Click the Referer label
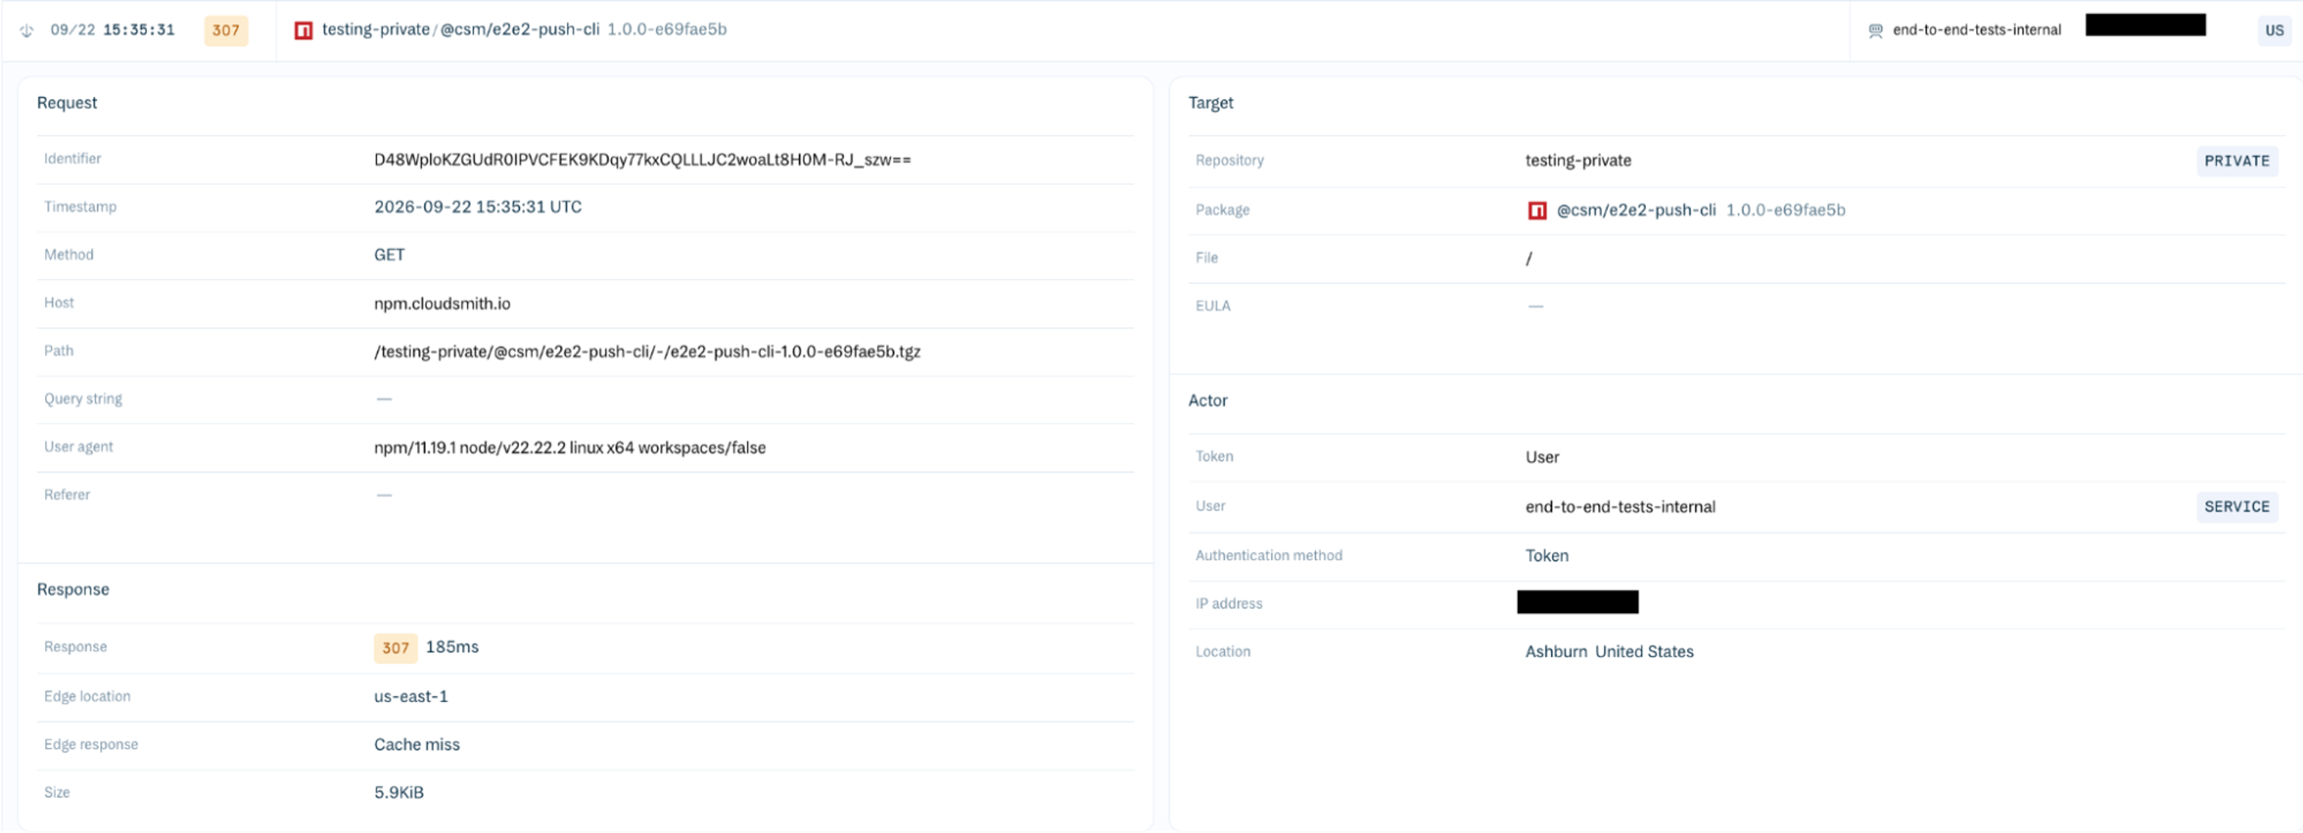Image resolution: width=2303 pixels, height=833 pixels. 67,495
